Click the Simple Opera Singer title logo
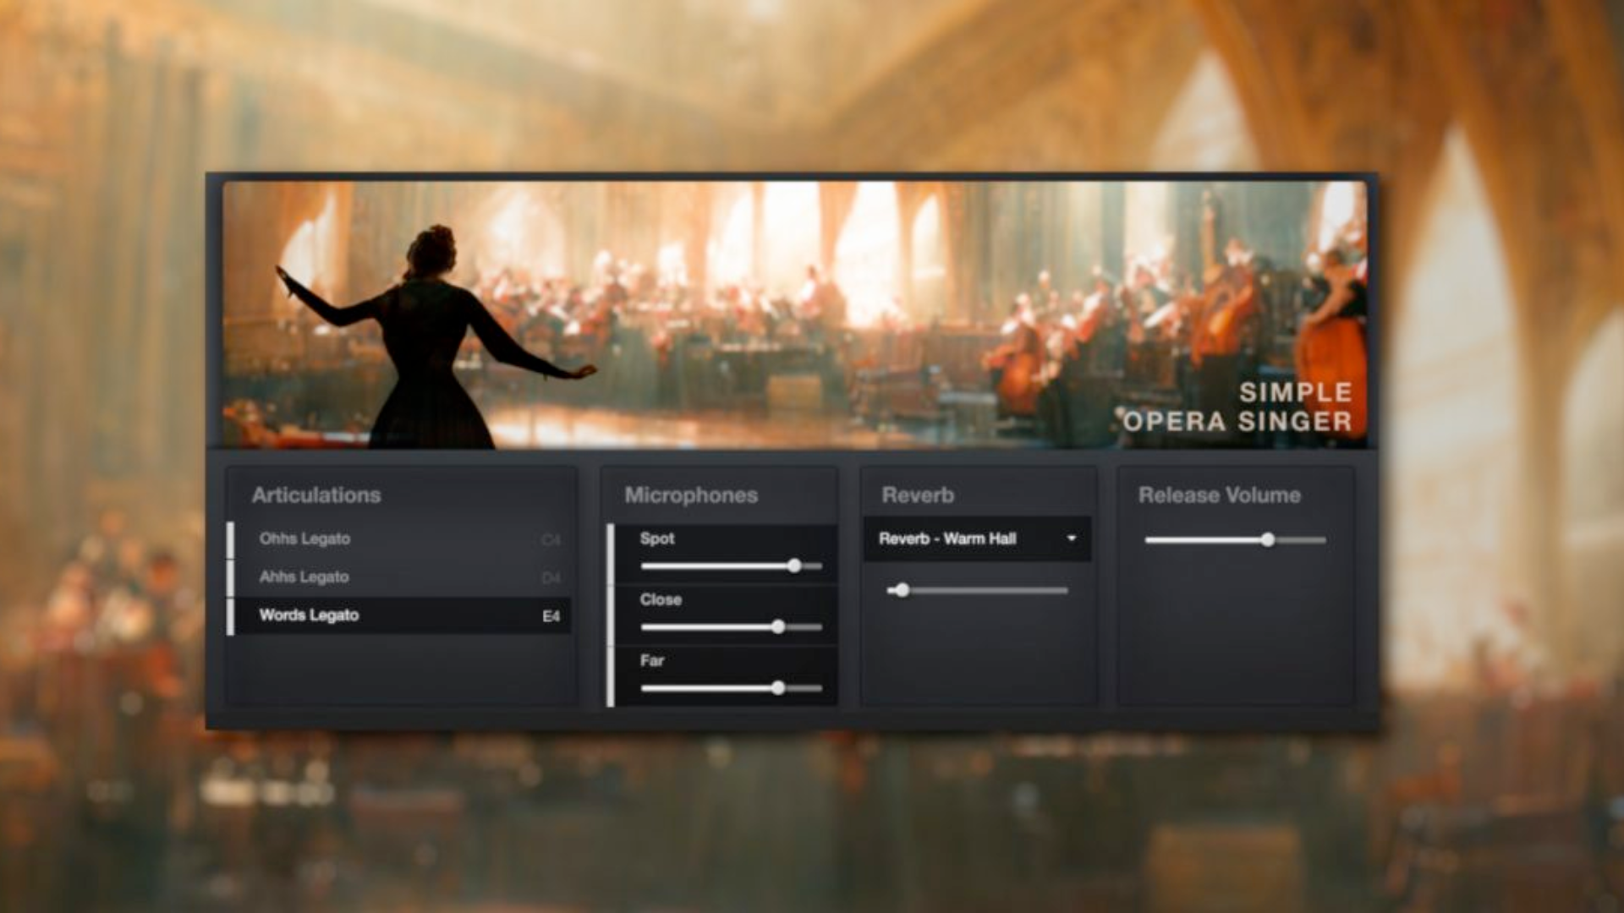The width and height of the screenshot is (1624, 913). [x=1238, y=407]
